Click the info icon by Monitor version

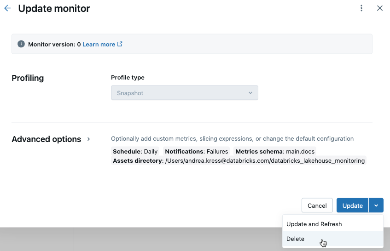21,44
